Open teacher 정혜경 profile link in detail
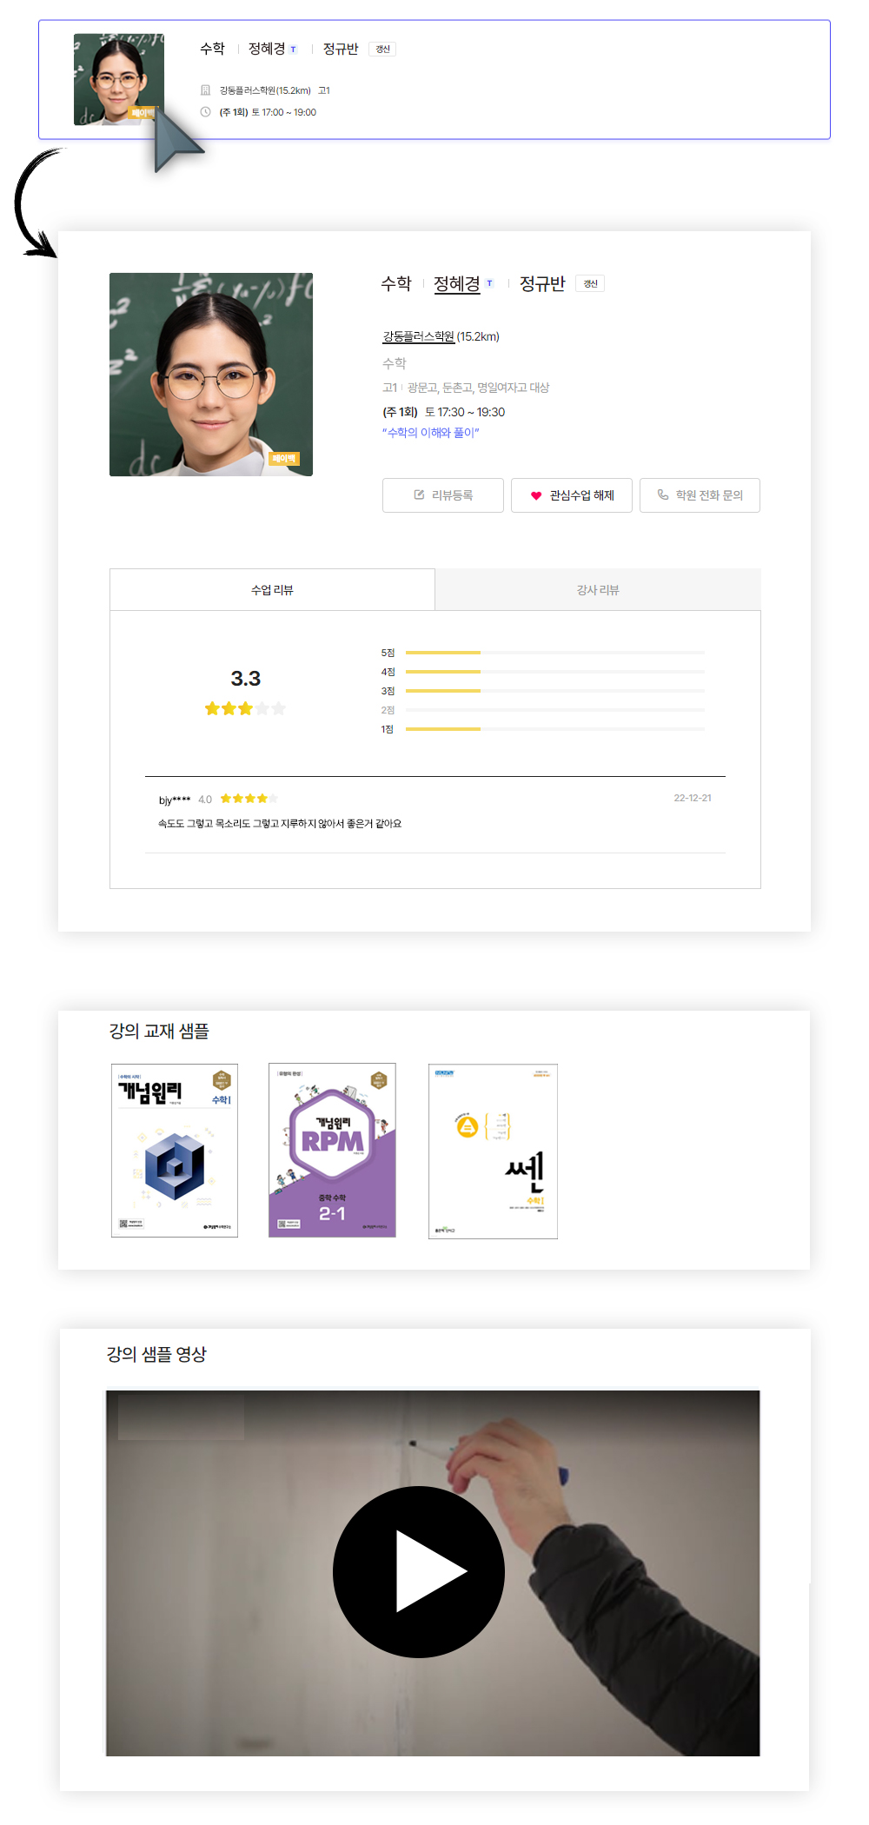This screenshot has width=869, height=1825. tap(457, 283)
